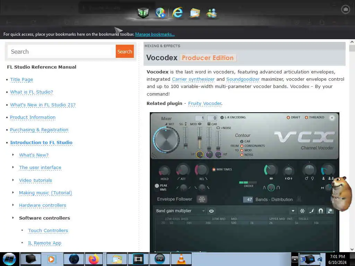Open What is FL Studio? entry

click(32, 92)
